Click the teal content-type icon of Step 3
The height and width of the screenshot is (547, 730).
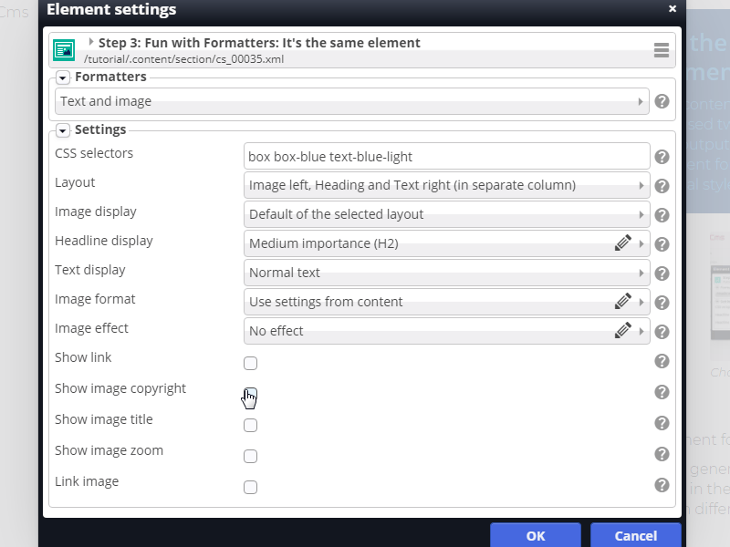coord(64,50)
